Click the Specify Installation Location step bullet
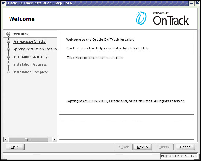201x161 pixels. (x=9, y=49)
